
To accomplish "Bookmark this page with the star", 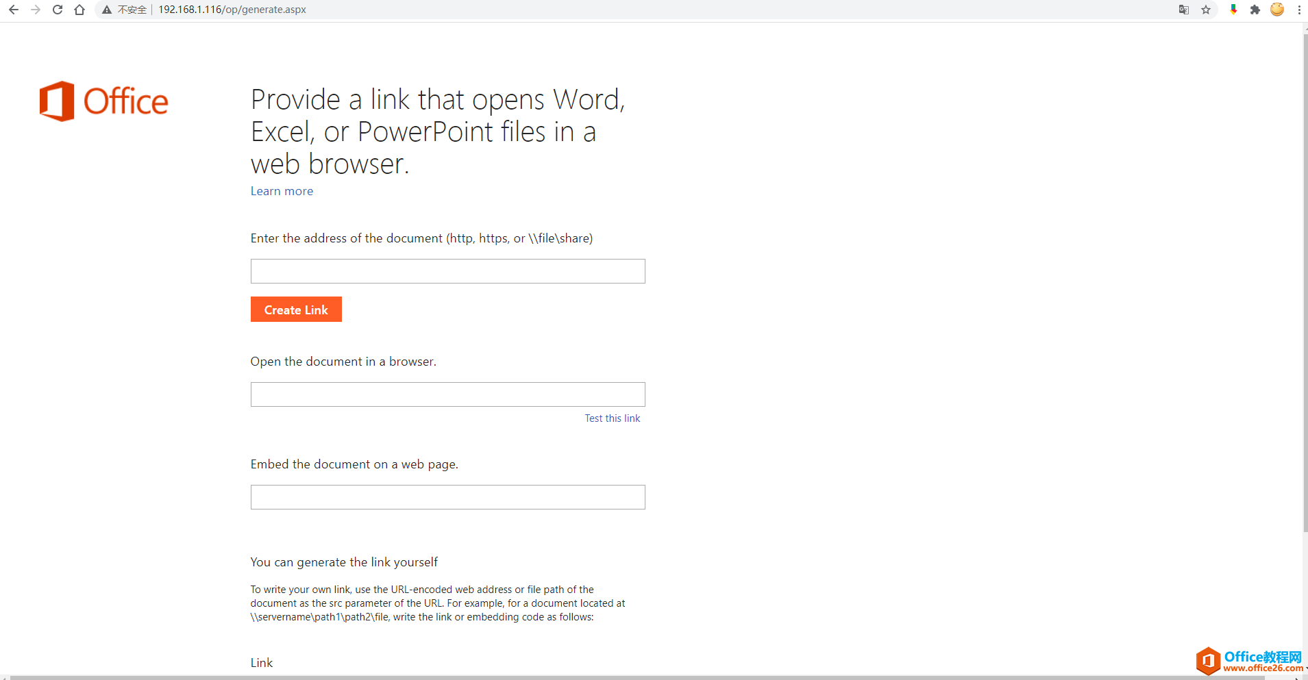I will pyautogui.click(x=1206, y=10).
